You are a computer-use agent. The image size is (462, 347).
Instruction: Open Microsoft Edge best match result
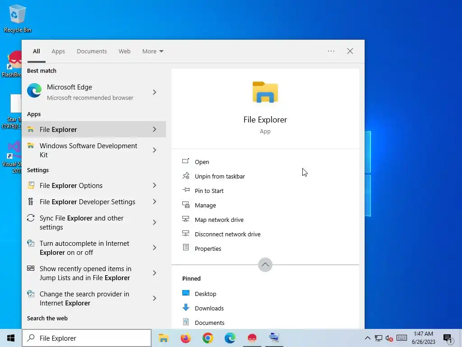click(x=94, y=92)
